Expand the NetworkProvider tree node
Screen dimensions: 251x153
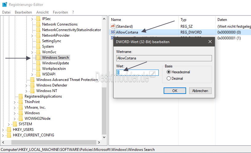[32, 35]
